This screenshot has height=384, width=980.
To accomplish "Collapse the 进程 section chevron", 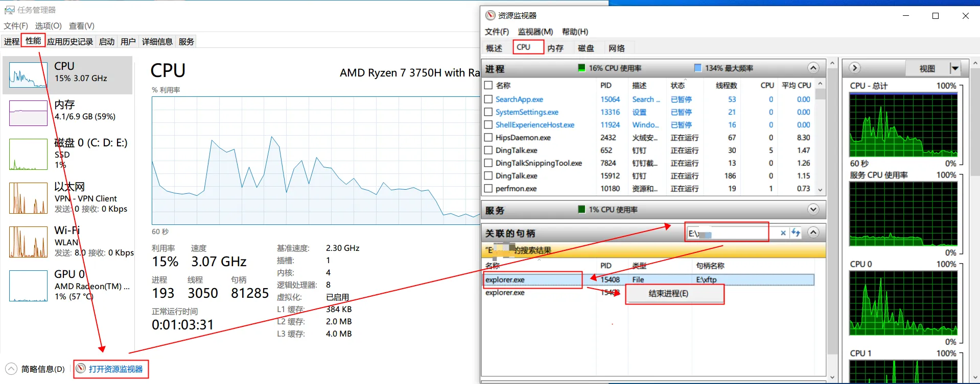I will pos(813,68).
